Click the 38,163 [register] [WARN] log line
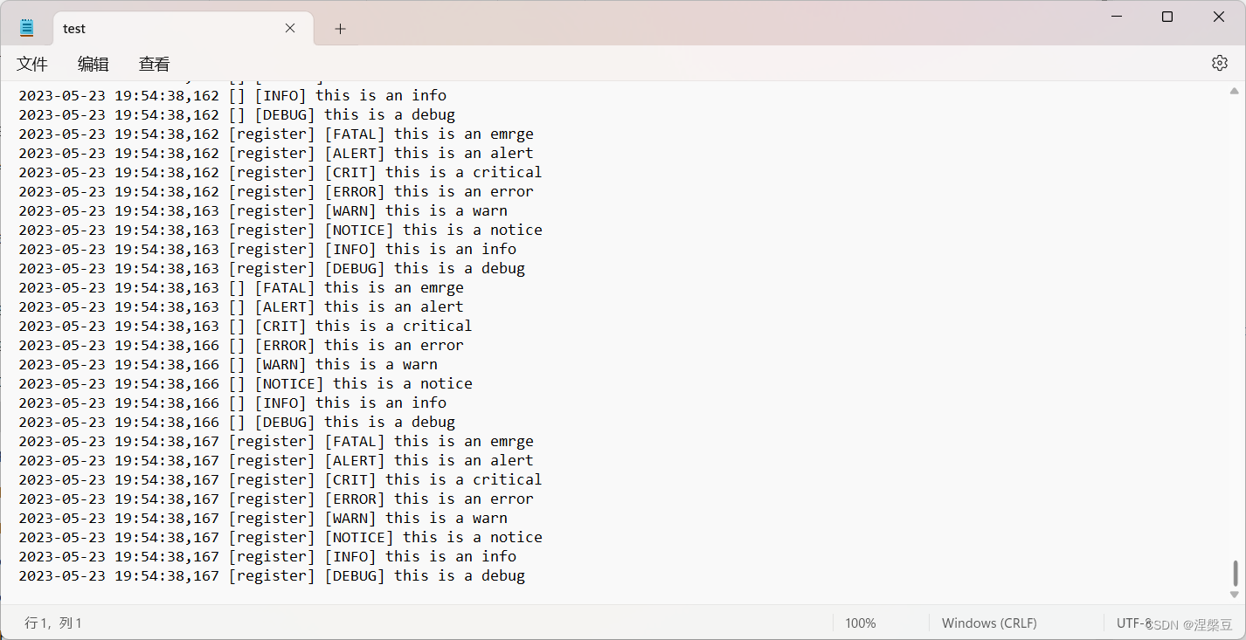 (x=263, y=210)
